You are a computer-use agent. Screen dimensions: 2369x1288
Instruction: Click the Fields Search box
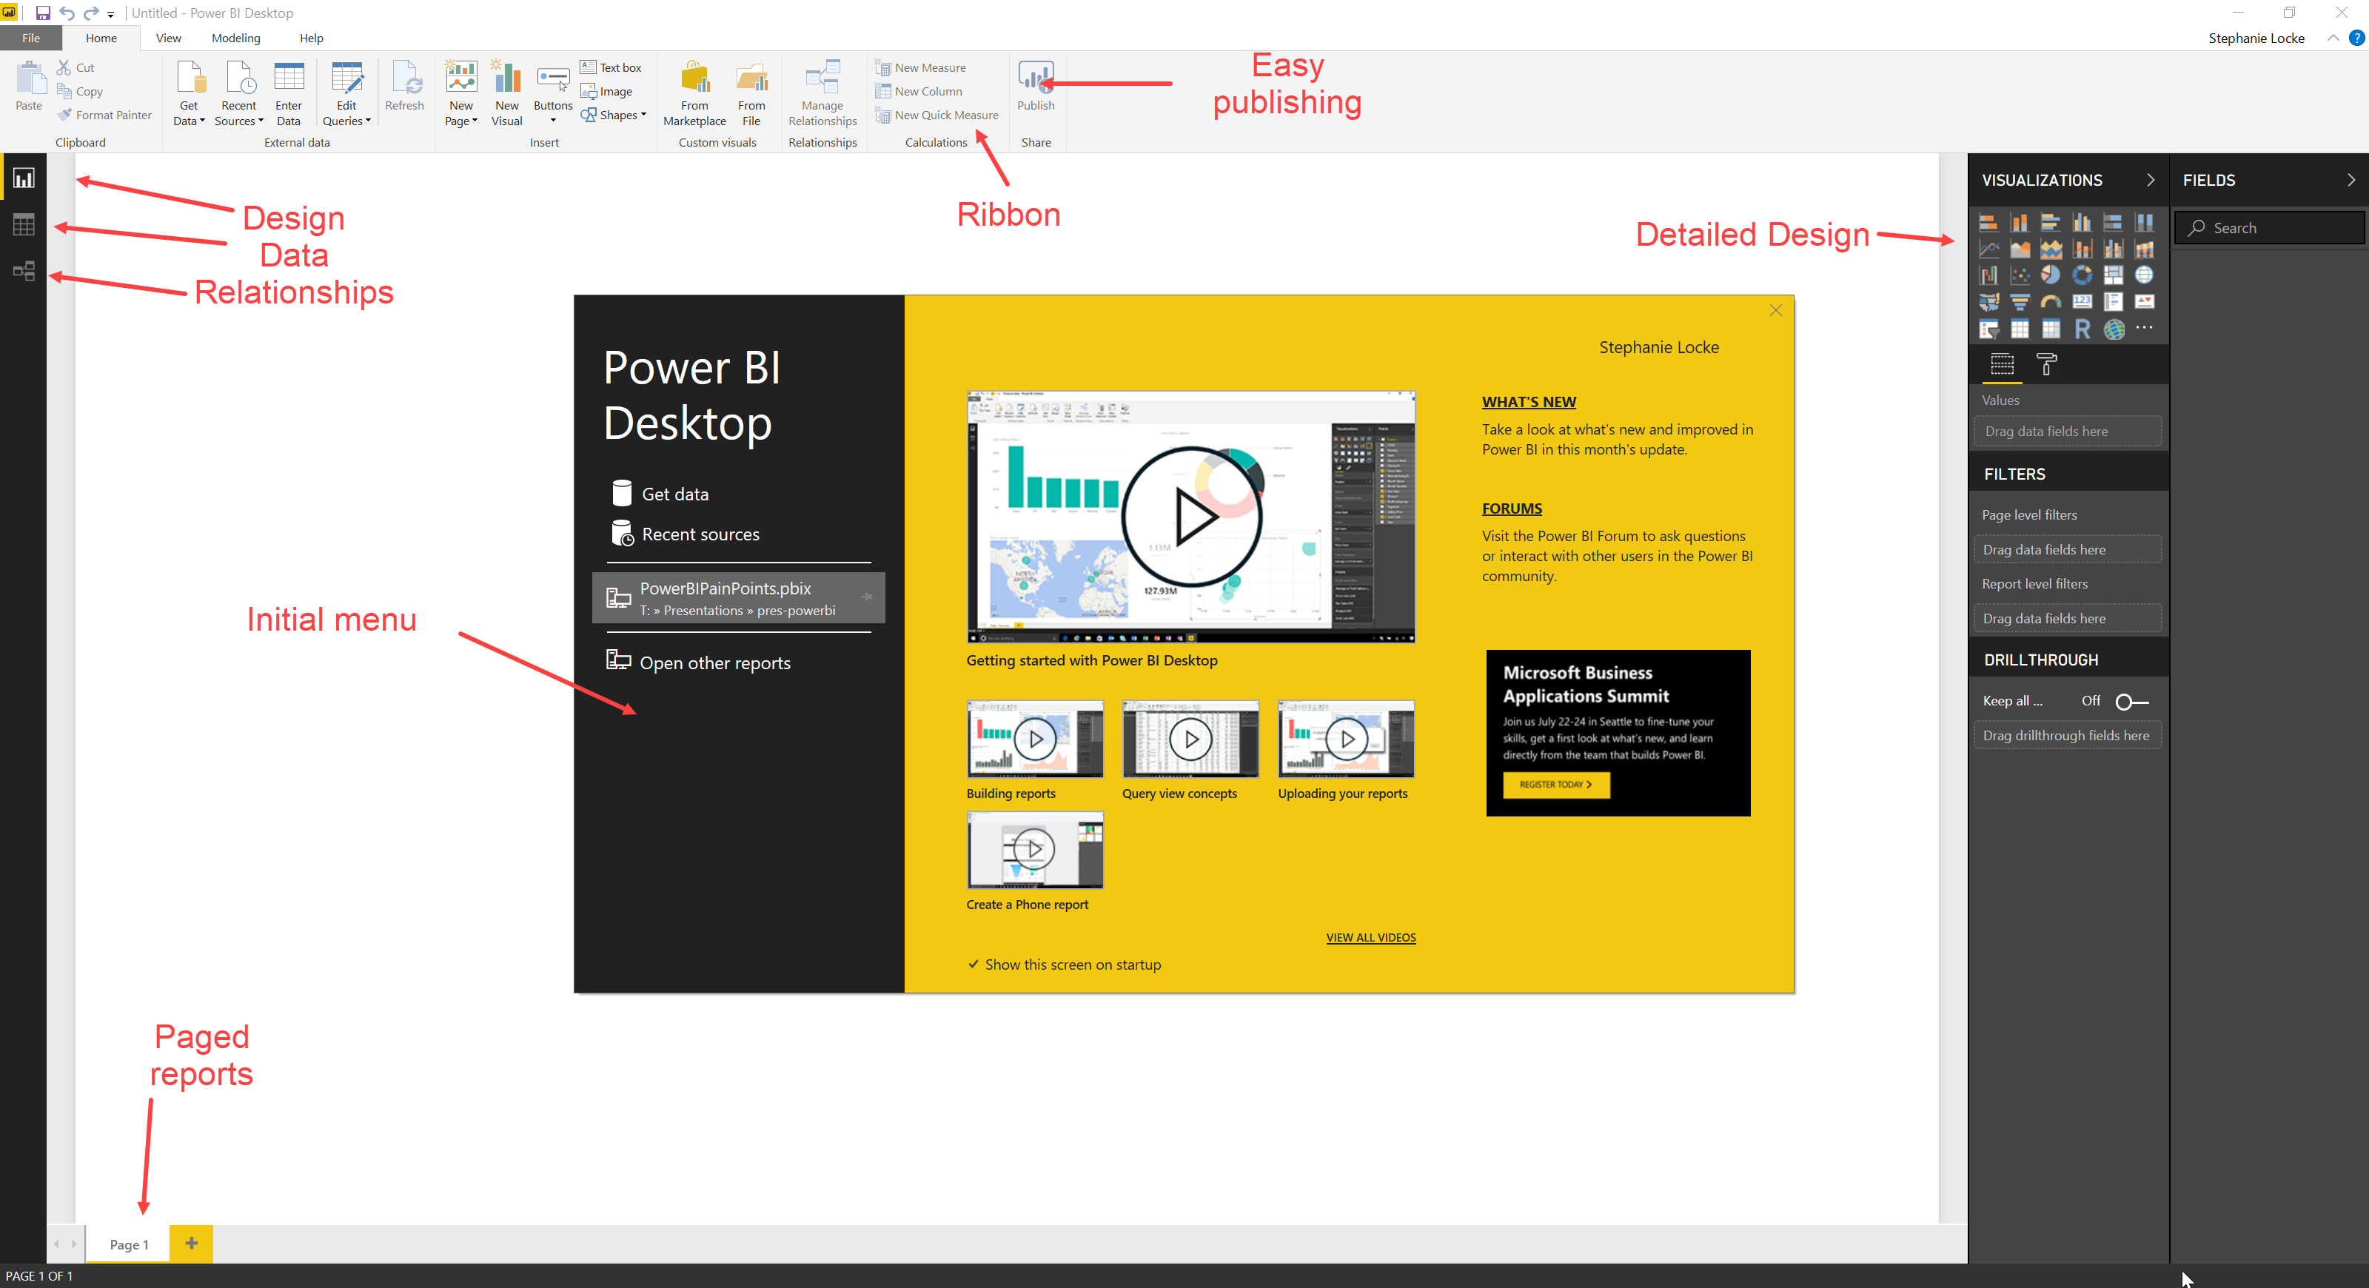click(2269, 228)
